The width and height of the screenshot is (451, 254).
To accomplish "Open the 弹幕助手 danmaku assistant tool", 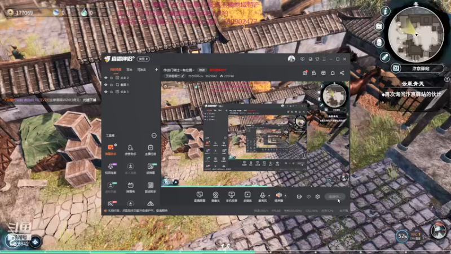I will (110, 150).
